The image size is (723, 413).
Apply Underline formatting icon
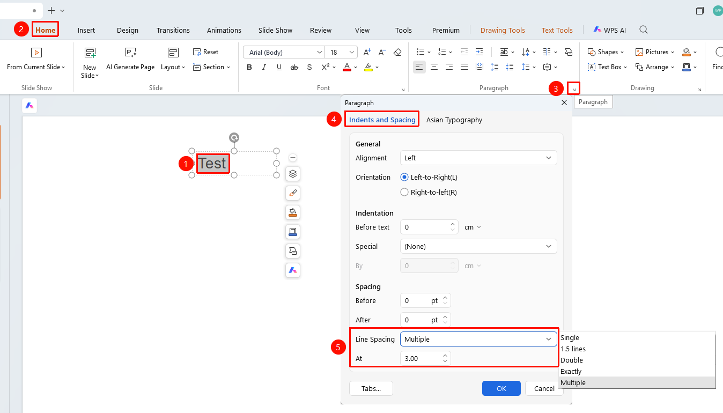(x=279, y=67)
